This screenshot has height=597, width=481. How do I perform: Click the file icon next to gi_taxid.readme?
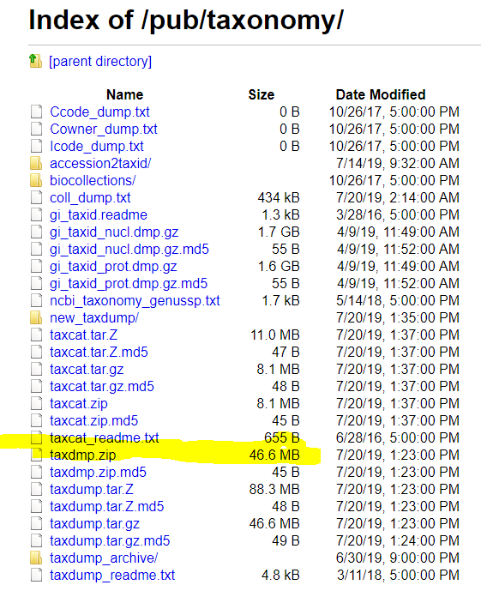36,214
